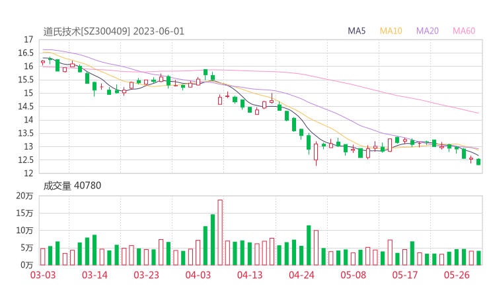Click the 成交量 40780 volume label
This screenshot has height=290, width=489.
point(73,186)
